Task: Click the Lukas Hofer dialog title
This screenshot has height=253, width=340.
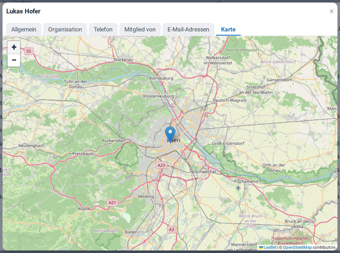Action: (23, 11)
